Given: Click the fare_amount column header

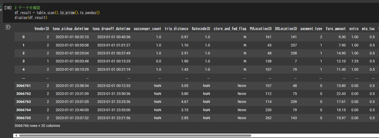Looking at the screenshot, I should [336, 29].
